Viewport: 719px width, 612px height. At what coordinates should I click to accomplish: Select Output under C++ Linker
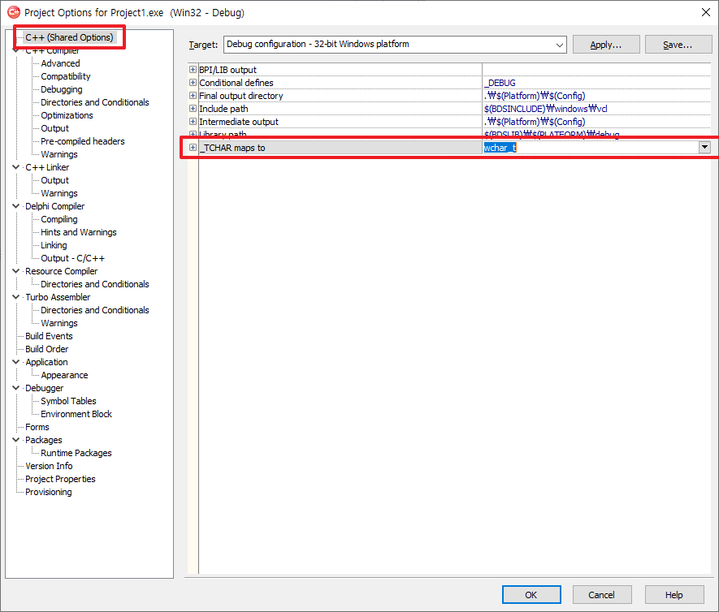click(x=54, y=180)
